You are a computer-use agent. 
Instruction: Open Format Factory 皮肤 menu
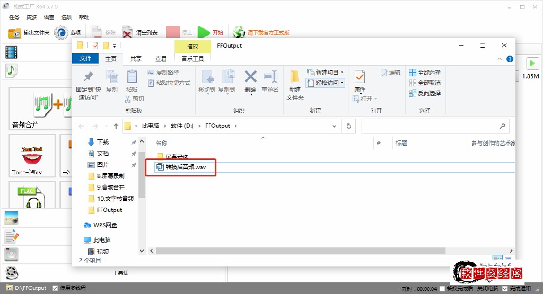tap(31, 17)
